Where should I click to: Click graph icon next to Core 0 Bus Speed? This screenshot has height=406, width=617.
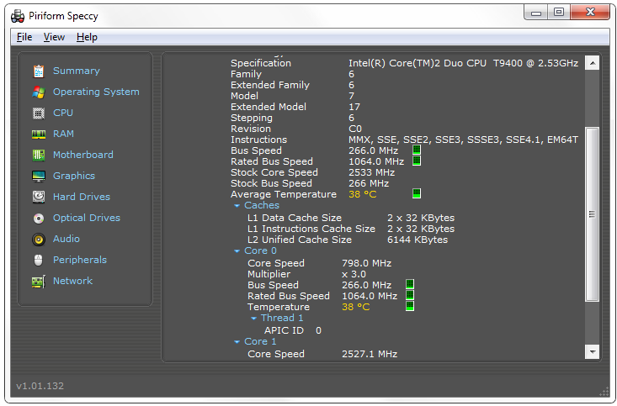point(410,284)
